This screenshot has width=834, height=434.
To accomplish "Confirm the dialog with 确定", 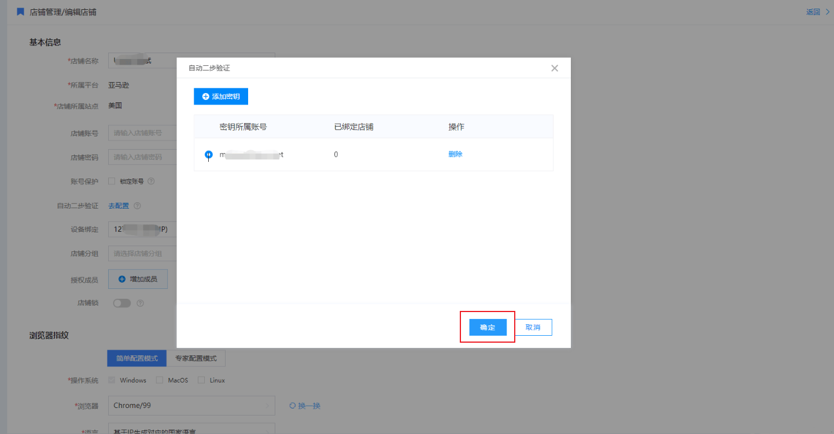I will [488, 327].
